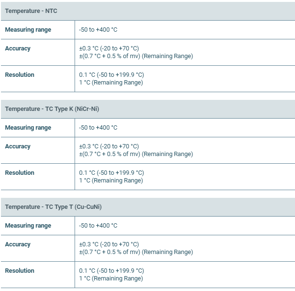The image size is (295, 291).
Task: Click Accuracy label in Type T table
Action: (x=18, y=244)
